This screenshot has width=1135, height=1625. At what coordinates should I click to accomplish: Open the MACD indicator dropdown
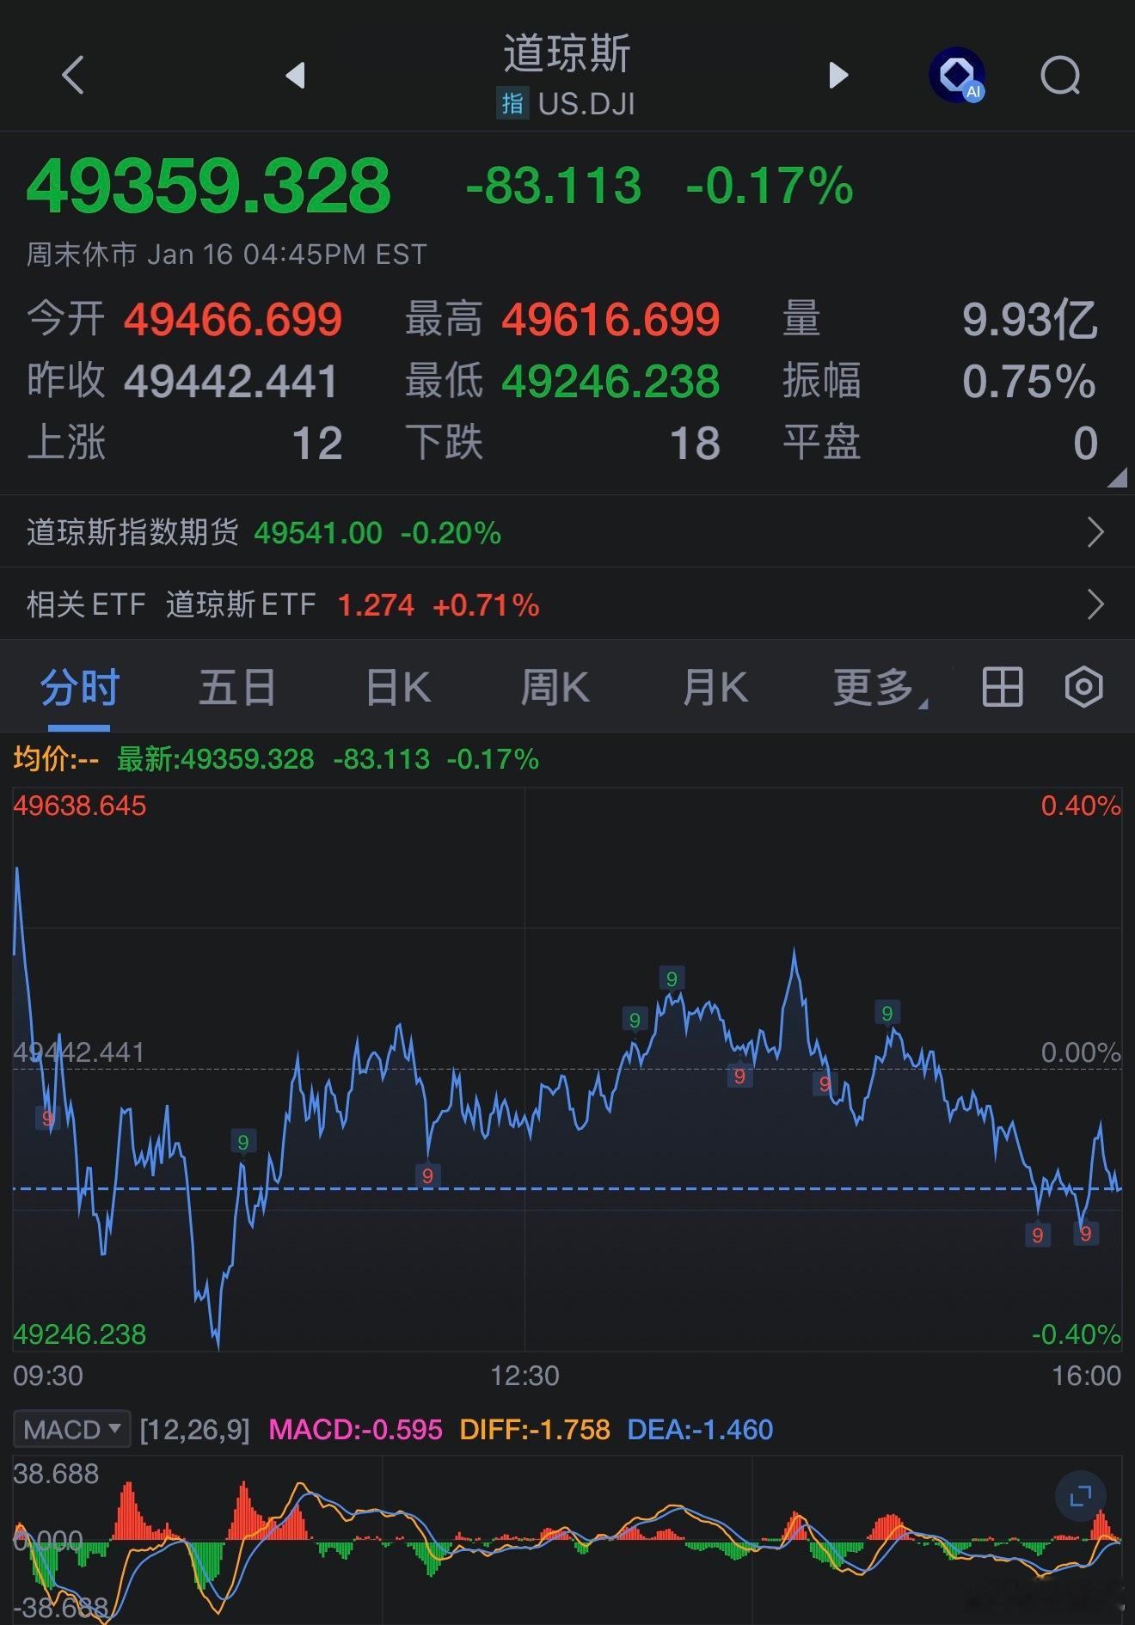coord(71,1429)
